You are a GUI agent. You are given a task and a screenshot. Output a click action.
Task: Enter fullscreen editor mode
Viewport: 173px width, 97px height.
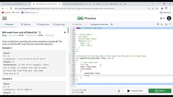coord(170,24)
